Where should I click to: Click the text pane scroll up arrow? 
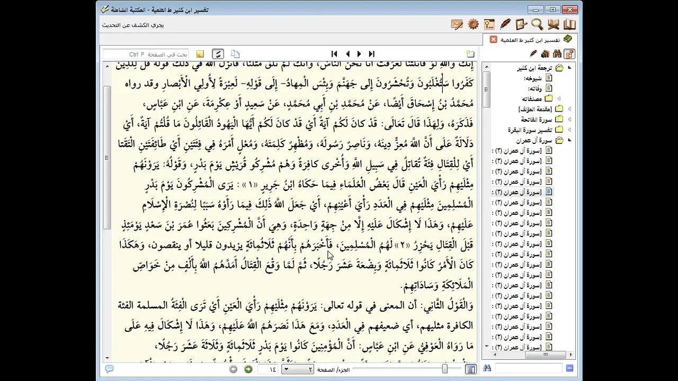[x=106, y=66]
